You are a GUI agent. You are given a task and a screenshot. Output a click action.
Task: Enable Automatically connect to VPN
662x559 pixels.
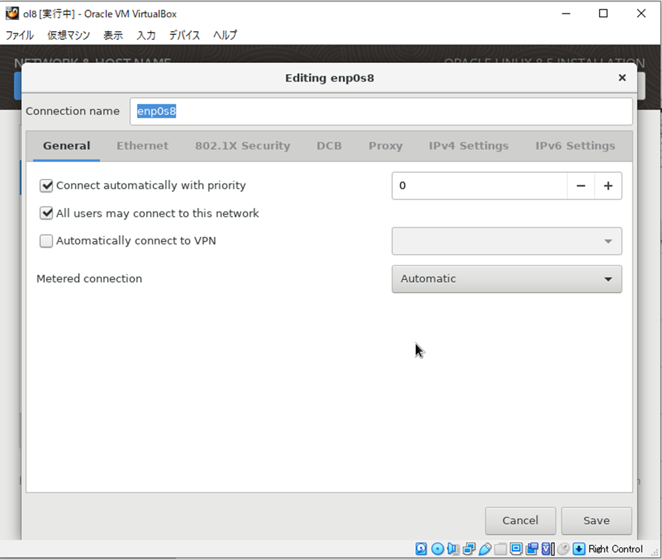pyautogui.click(x=47, y=241)
